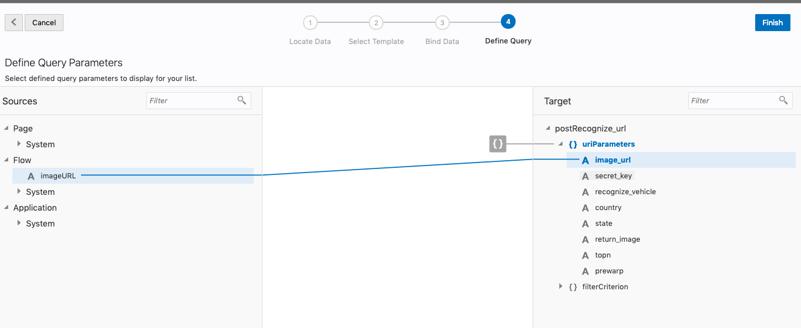The width and height of the screenshot is (801, 328).
Task: Collapse the Flow tree node
Action: [x=6, y=160]
